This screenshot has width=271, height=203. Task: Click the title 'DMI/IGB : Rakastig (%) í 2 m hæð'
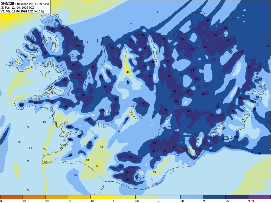[x=25, y=4]
